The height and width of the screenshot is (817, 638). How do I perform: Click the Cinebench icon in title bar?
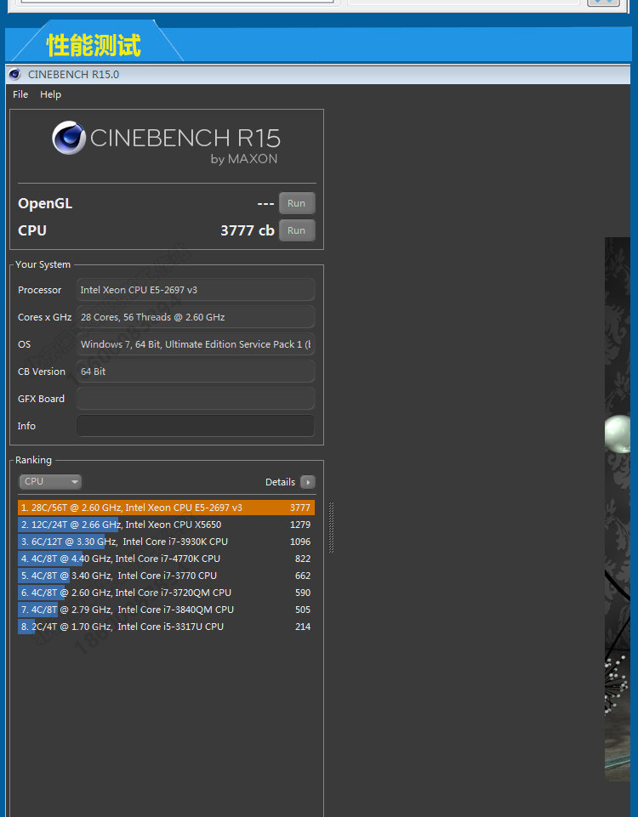pos(15,75)
